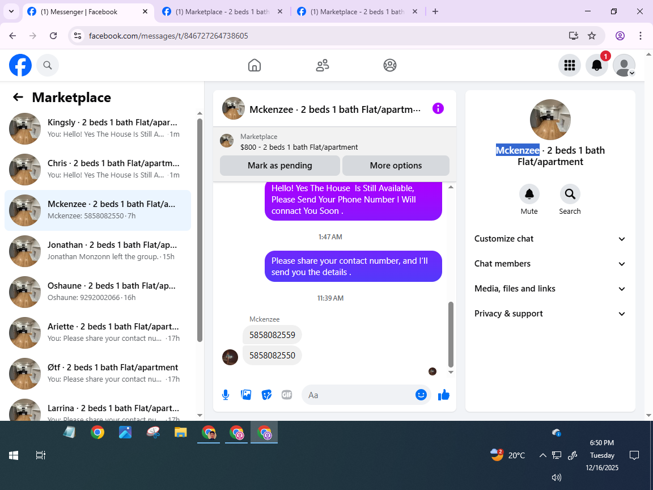Image resolution: width=653 pixels, height=490 pixels.
Task: Click the listing thumbnail in the Marketplace banner
Action: pos(227,141)
